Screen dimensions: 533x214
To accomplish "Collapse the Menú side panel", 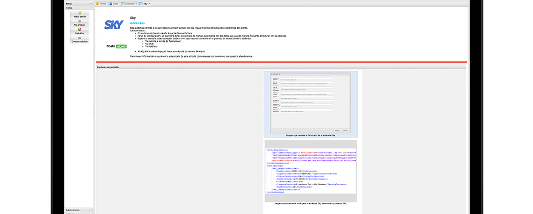I will tap(91, 3).
